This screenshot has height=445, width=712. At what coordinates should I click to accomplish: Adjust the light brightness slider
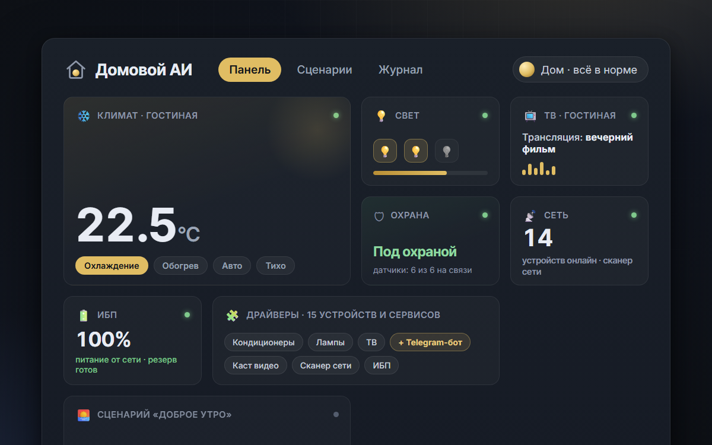pos(430,173)
